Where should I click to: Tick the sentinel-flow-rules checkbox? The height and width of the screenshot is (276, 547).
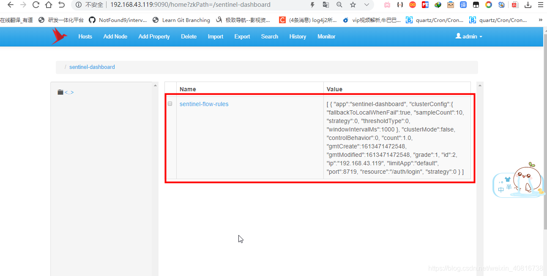pos(170,104)
